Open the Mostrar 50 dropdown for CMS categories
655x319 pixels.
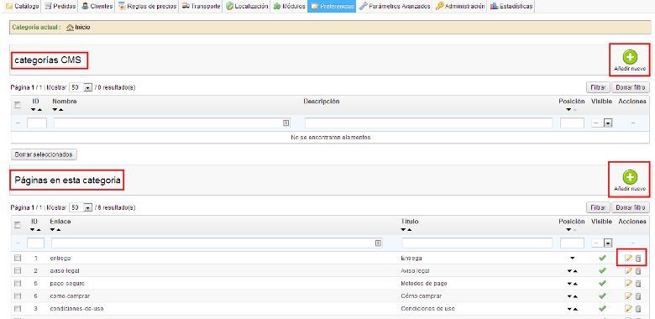point(81,87)
